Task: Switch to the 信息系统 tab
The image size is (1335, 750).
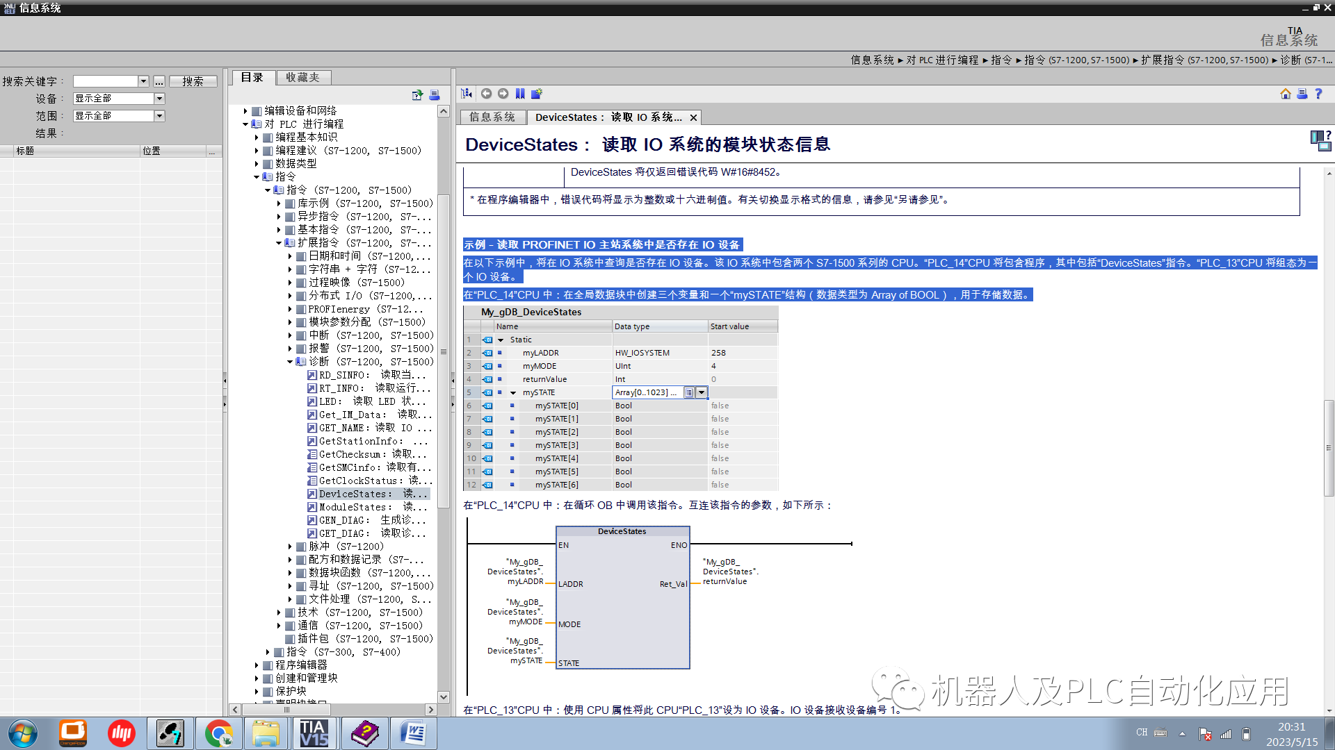Action: click(x=492, y=117)
